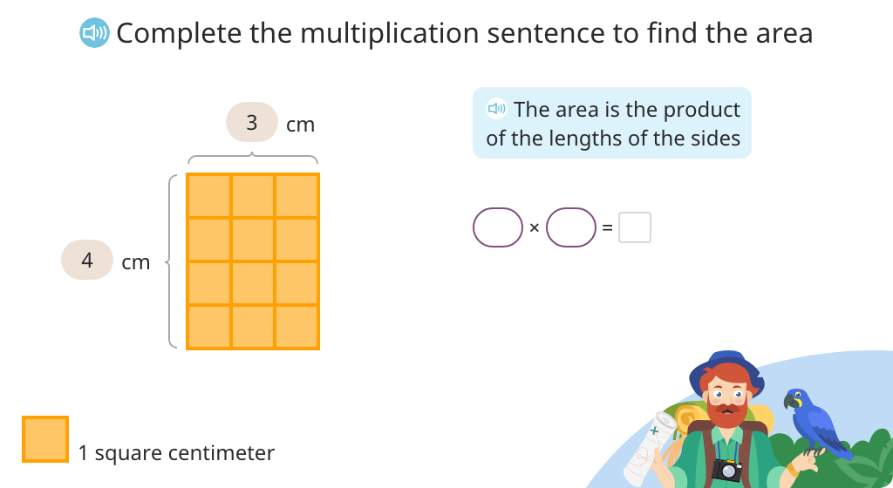
Task: Click the explorer's camera
Action: (726, 470)
